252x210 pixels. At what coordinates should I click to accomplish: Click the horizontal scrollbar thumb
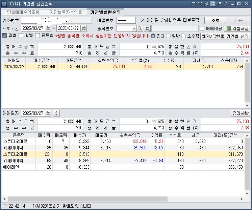point(87,199)
